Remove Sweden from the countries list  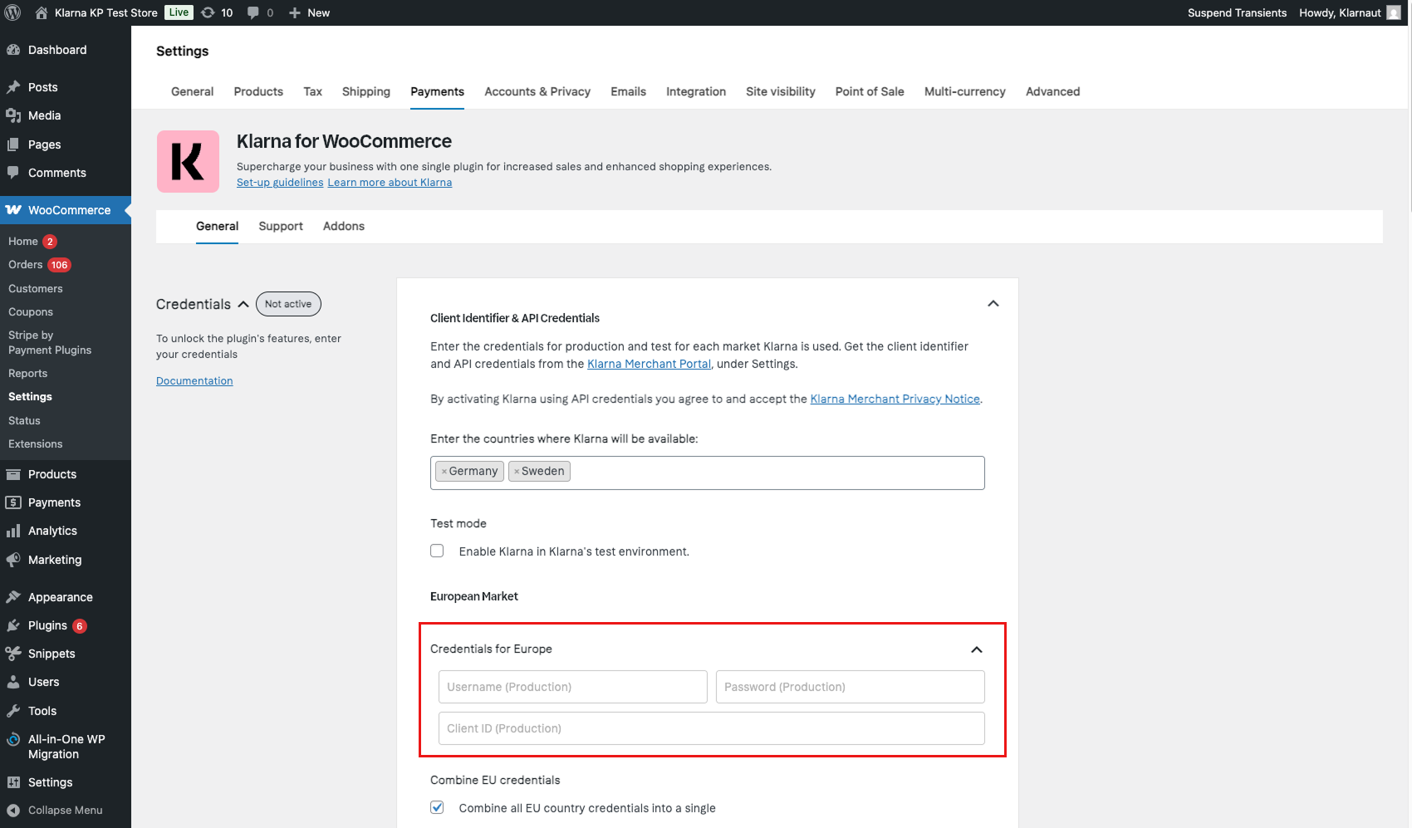pyautogui.click(x=517, y=472)
